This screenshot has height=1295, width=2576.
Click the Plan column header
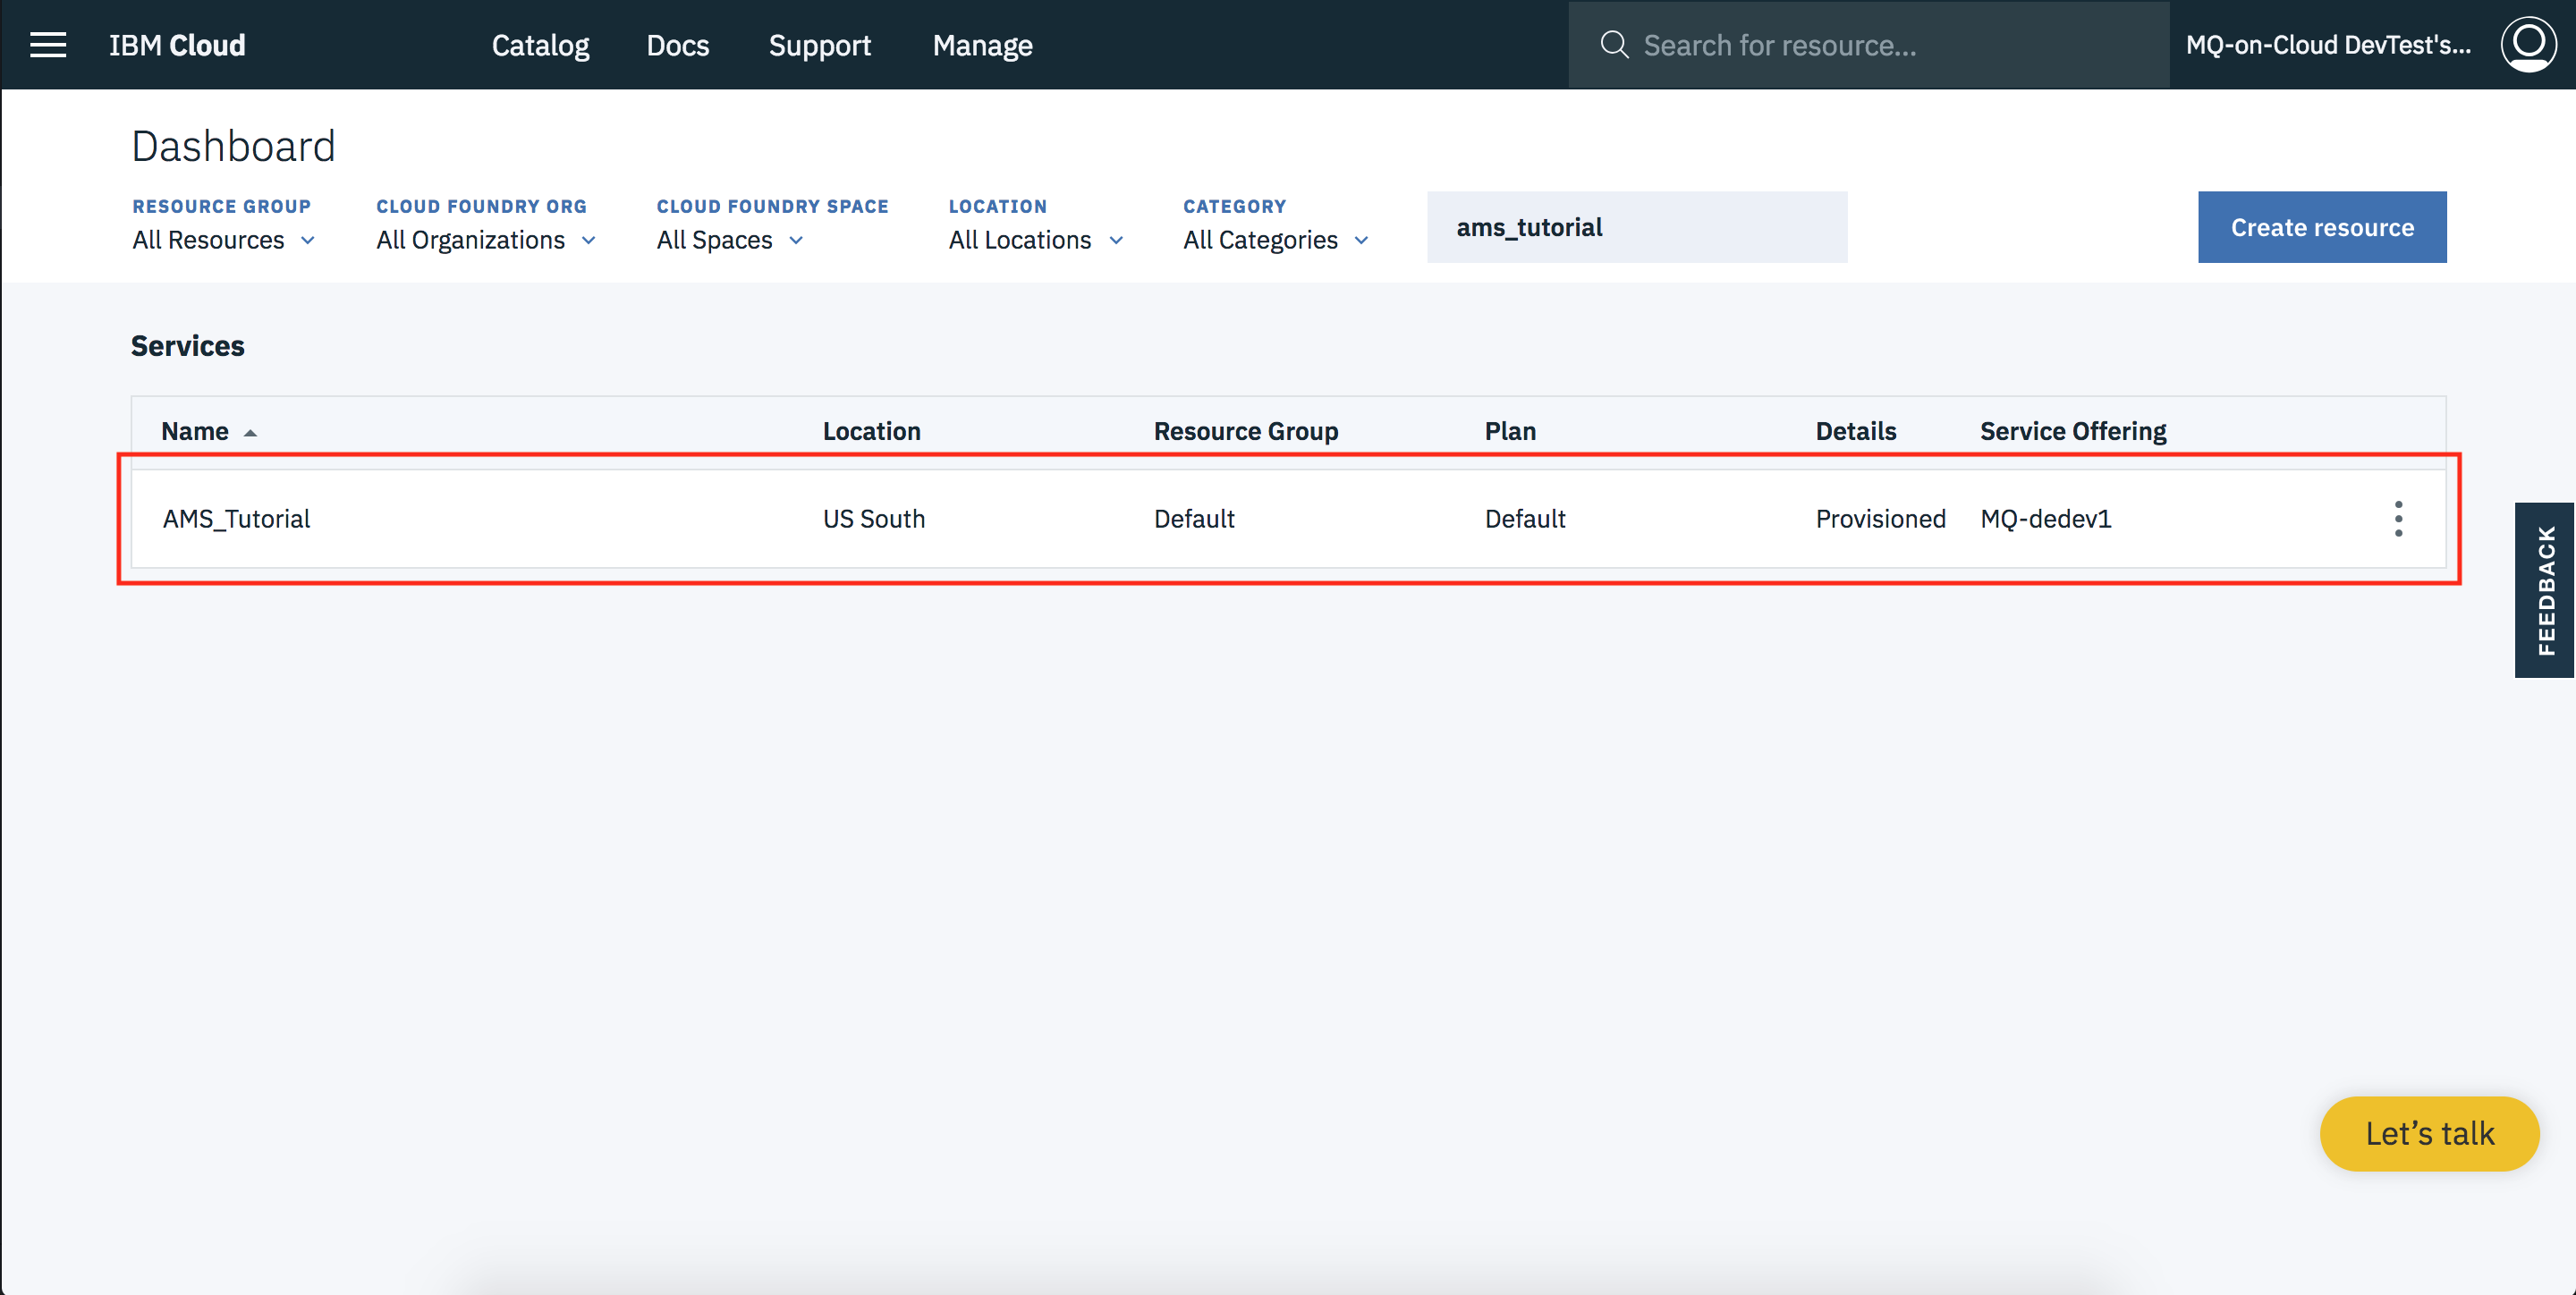(x=1510, y=431)
